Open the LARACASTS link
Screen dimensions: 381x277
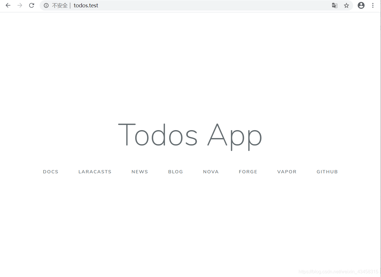pos(95,172)
